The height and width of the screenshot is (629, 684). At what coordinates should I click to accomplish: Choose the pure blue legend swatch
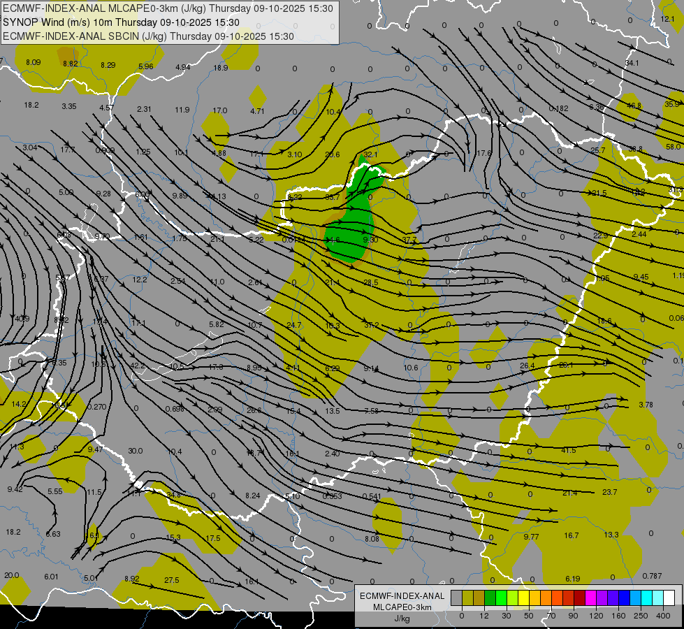point(624,598)
